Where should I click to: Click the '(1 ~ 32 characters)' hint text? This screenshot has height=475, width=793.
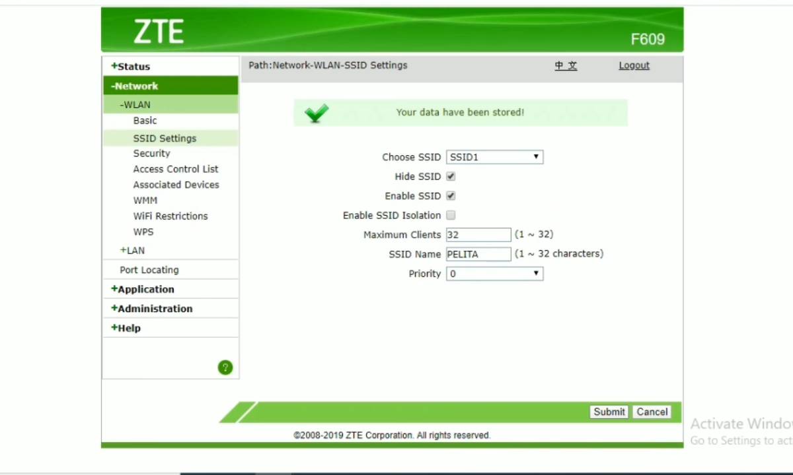559,253
